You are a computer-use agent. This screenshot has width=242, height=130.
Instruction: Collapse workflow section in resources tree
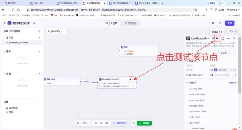pos(5,37)
